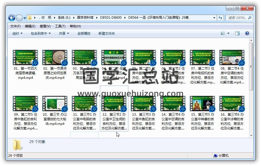Open the 工具(T) menu

point(60,26)
